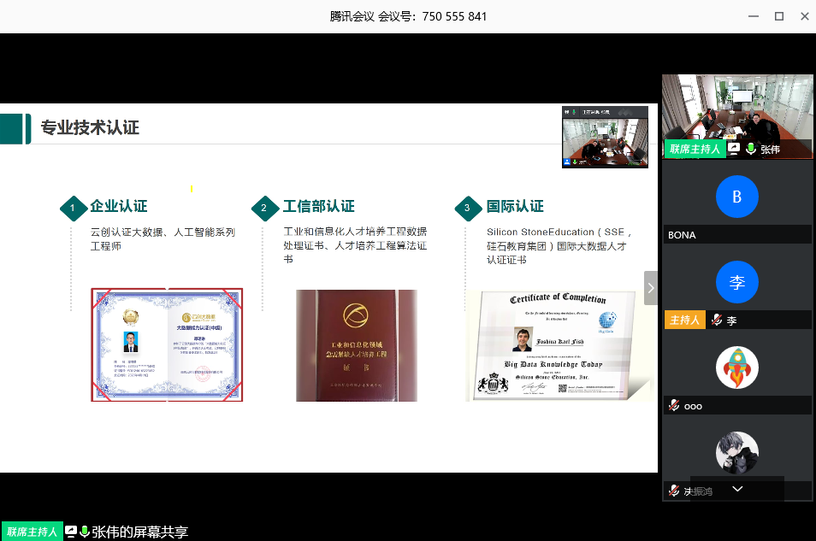816x541 pixels.
Task: Click muted mic icon on the bottom participant tile
Action: click(674, 491)
